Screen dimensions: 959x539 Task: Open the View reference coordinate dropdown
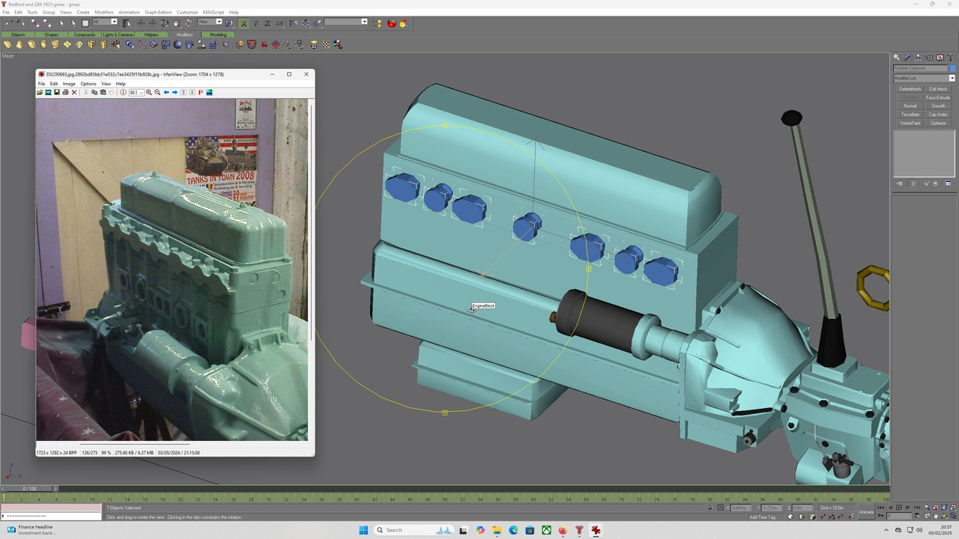209,22
